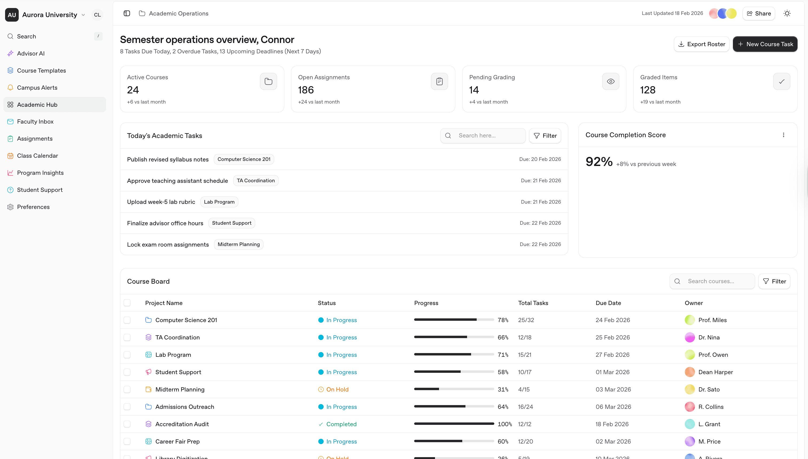The width and height of the screenshot is (808, 459).
Task: Click the Pending Grading eye icon
Action: point(611,81)
